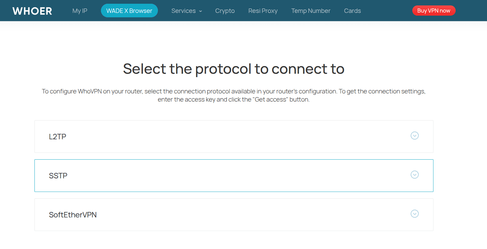
Task: Select the L2TP protocol row label
Action: (x=58, y=137)
